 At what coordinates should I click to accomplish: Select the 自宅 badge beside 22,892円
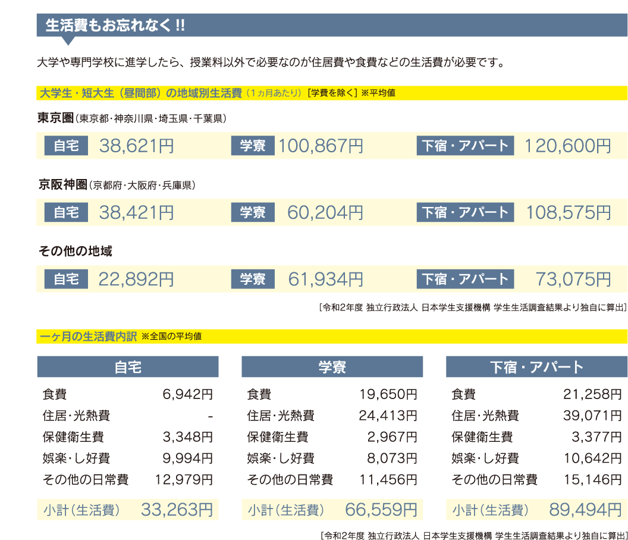pos(67,279)
